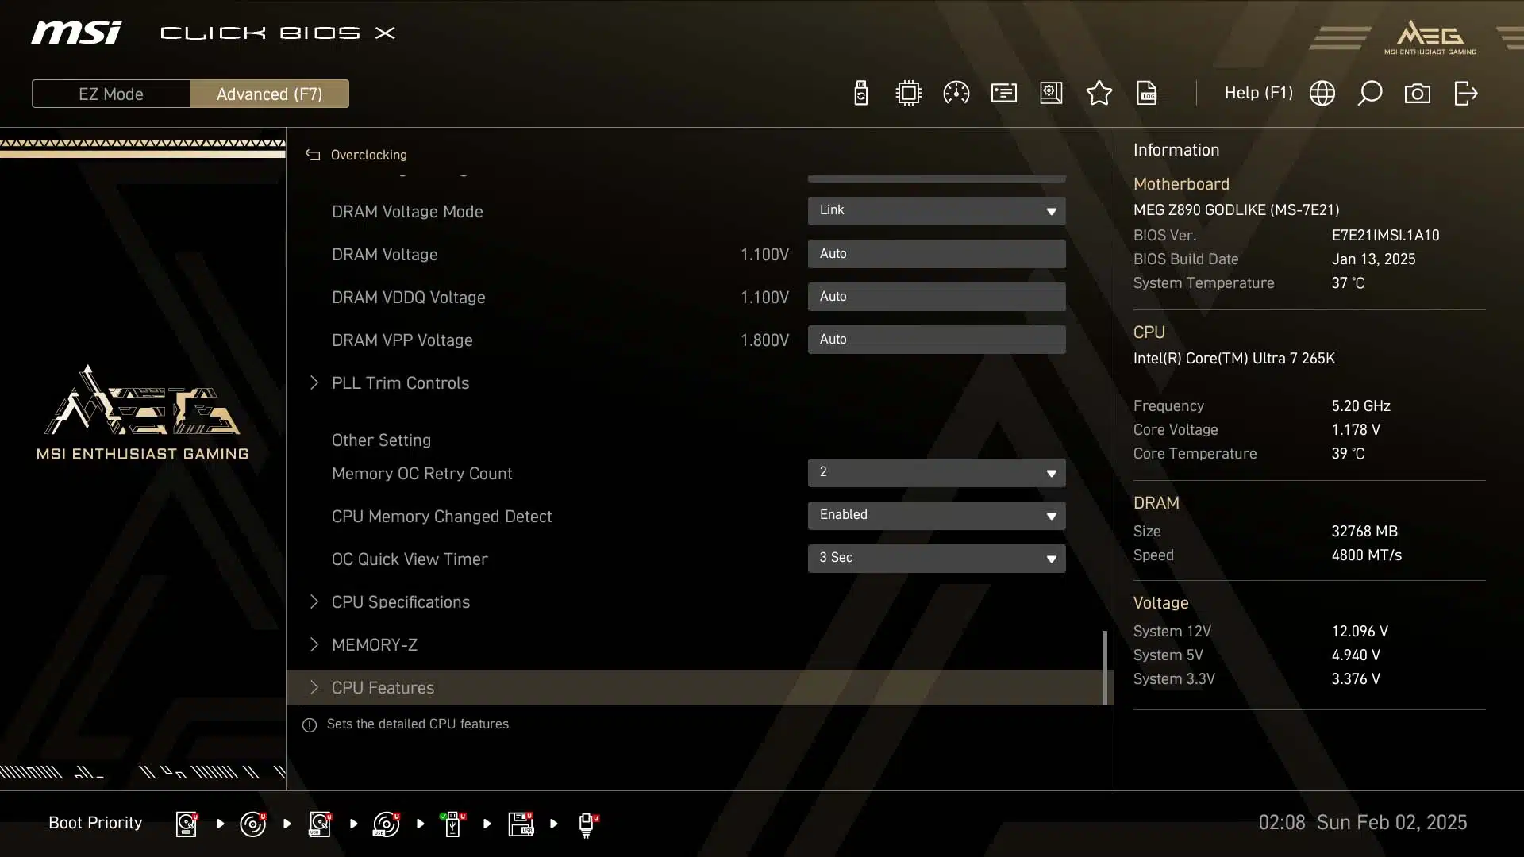Click the MEG Z890 GODLIKE motherboard name
This screenshot has width=1524, height=857.
pos(1236,210)
